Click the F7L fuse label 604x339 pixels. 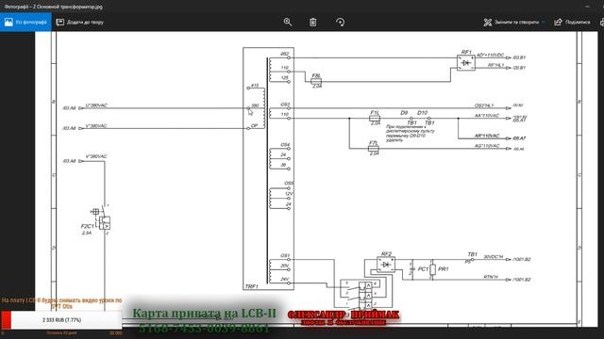coord(373,143)
